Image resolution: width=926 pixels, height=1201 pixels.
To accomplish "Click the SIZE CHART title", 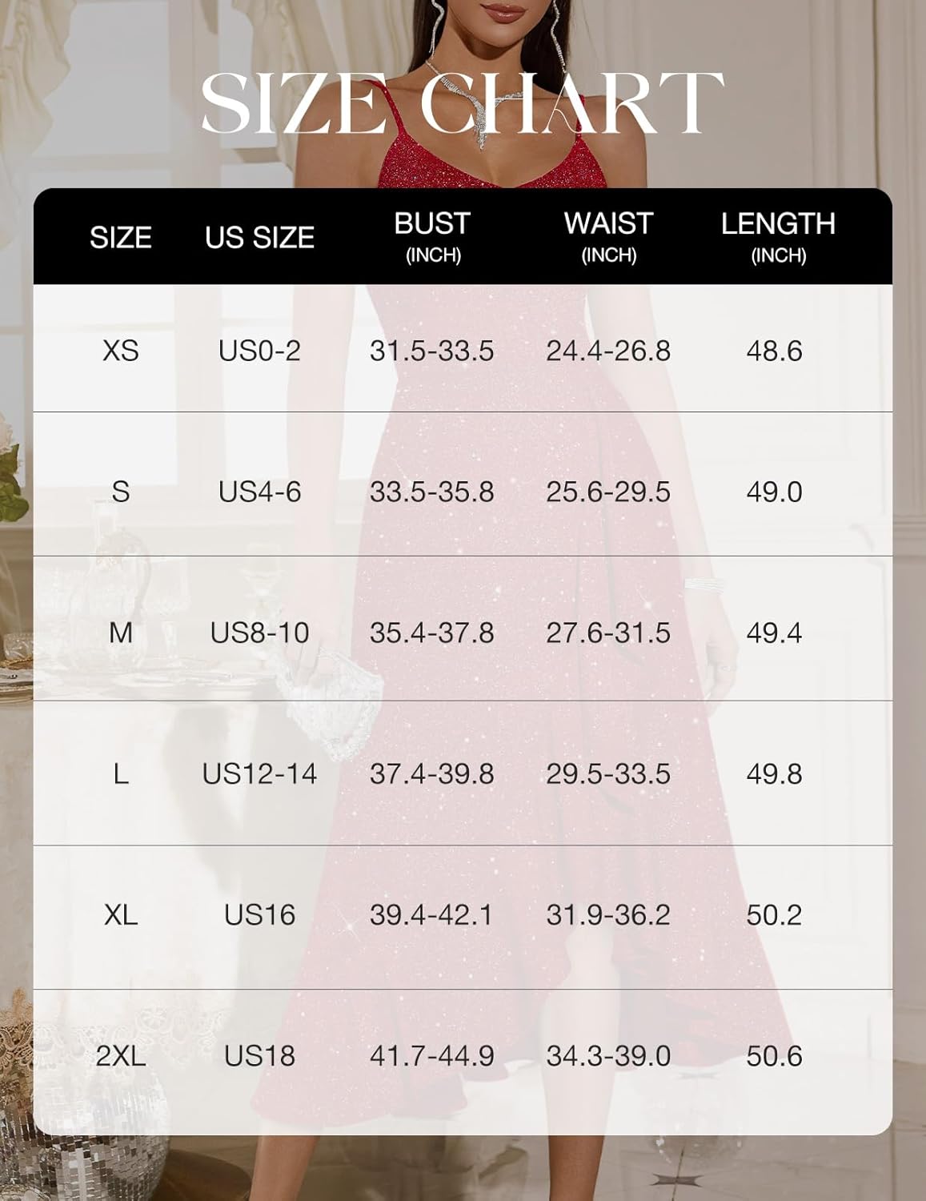I will [x=463, y=102].
